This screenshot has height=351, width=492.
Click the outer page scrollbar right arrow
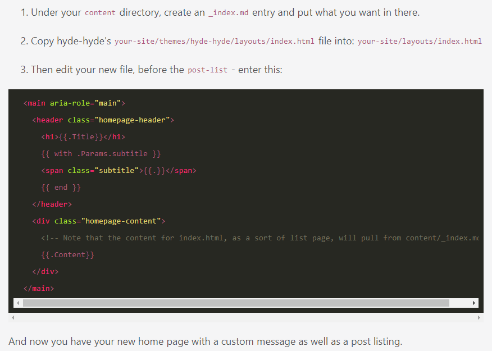[x=479, y=317]
